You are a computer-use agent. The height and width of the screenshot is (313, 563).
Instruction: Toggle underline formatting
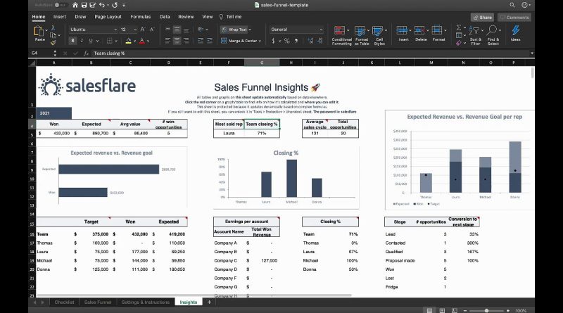tap(91, 41)
